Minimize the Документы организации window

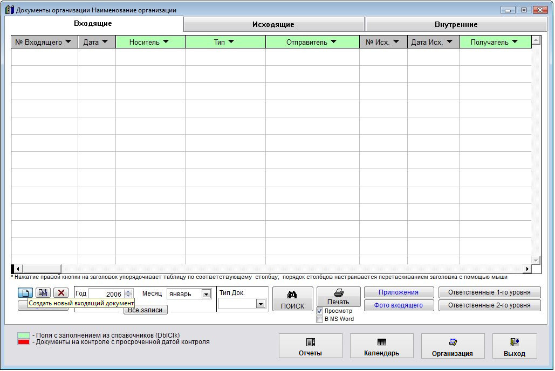[x=508, y=10]
